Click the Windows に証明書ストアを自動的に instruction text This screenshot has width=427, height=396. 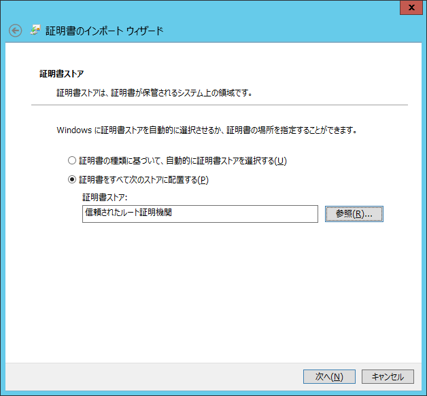[207, 130]
